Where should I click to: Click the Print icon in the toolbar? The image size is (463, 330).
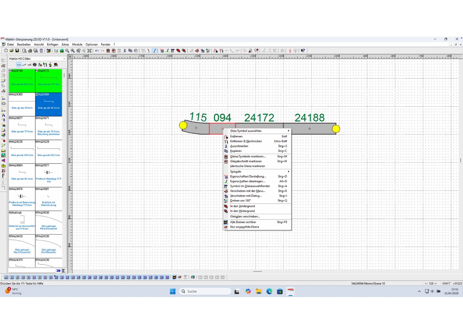click(x=30, y=51)
